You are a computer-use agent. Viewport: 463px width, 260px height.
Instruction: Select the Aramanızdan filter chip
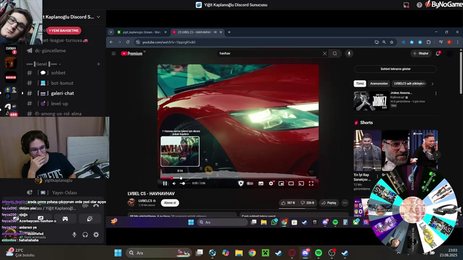(379, 83)
